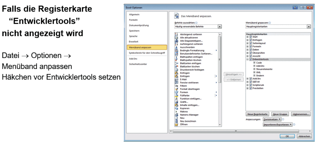Select the Blattspalten einfügen icon
Image resolution: width=317 pixels, height=143 pixels.
click(x=176, y=57)
